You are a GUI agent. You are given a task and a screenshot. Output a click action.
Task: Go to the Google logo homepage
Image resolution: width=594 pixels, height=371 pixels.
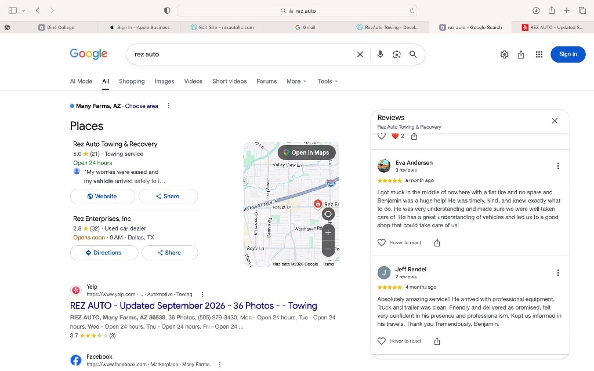[x=89, y=54]
